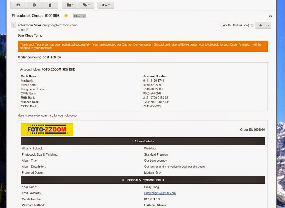285x208 pixels.
Task: Click the 'Order ID: 1001996' text
Action: click(x=252, y=129)
